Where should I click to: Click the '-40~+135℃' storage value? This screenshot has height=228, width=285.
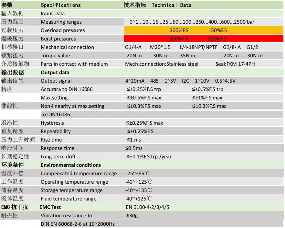[x=139, y=190]
